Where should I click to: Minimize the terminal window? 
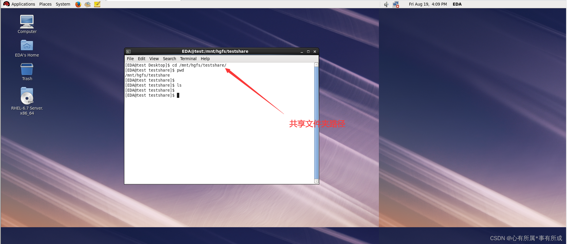pos(302,52)
